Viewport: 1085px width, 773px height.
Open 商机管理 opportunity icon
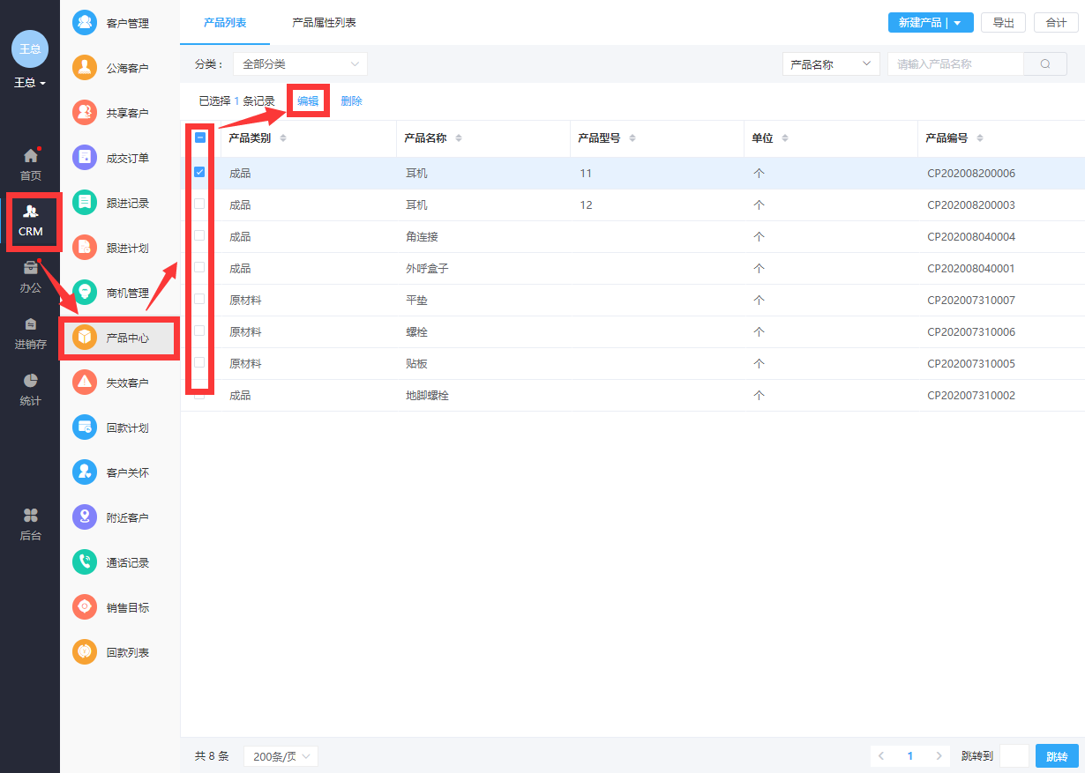click(x=85, y=293)
